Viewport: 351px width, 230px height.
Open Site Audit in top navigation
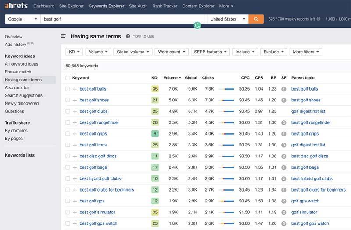pos(138,6)
